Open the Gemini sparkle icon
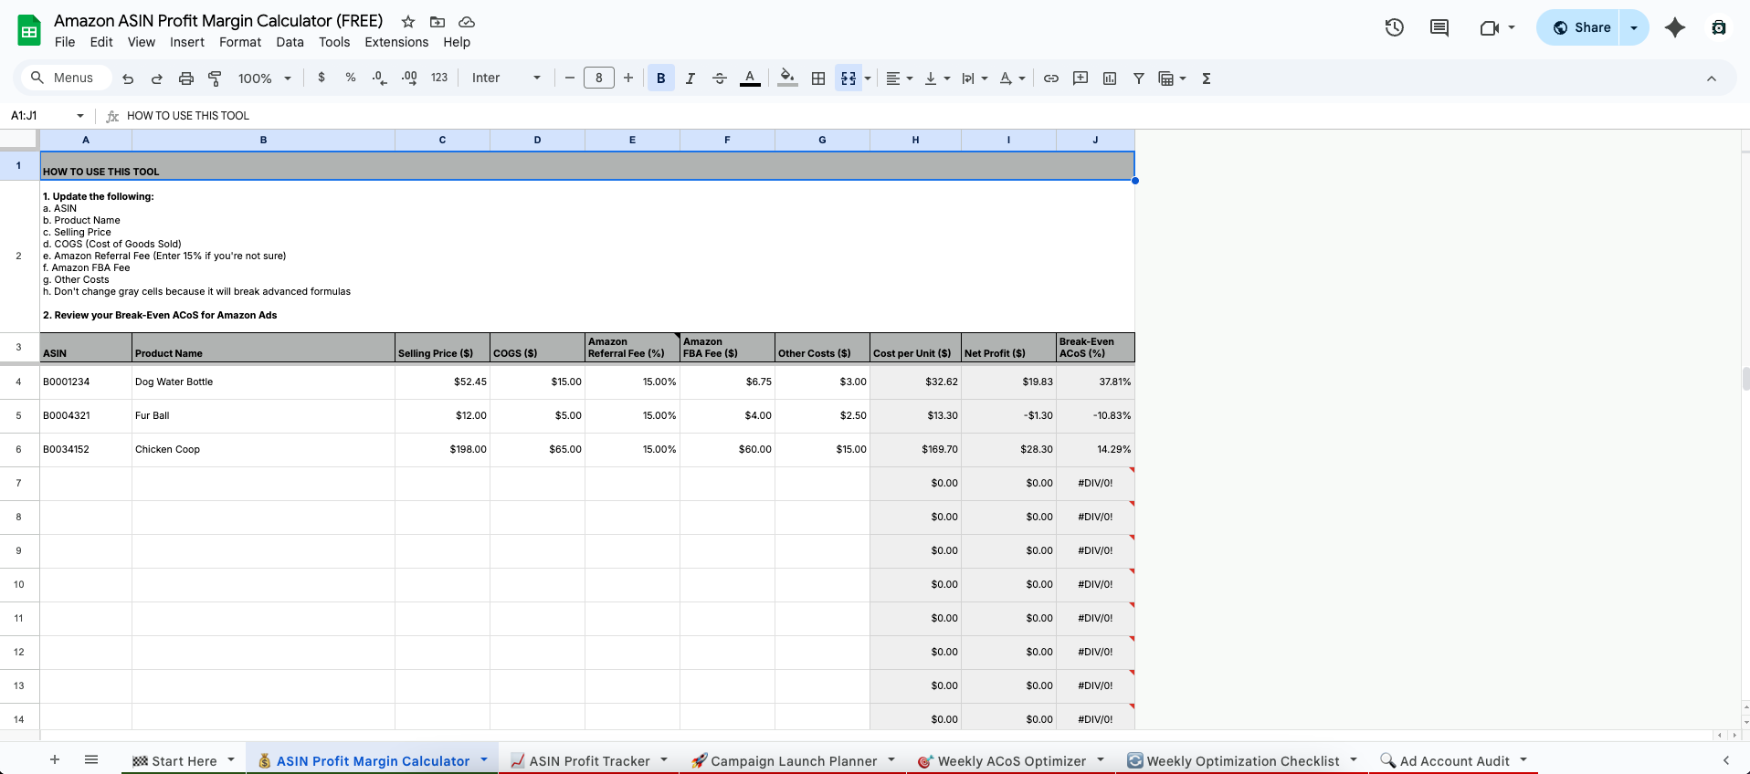 pyautogui.click(x=1675, y=27)
